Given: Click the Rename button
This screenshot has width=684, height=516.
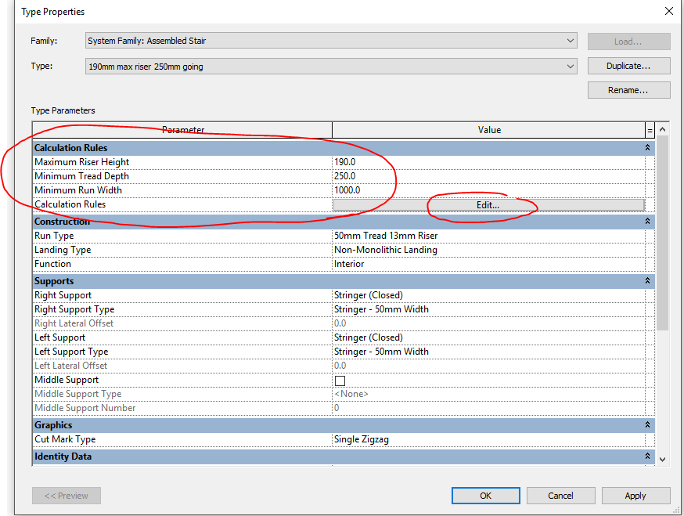Looking at the screenshot, I should pos(628,90).
